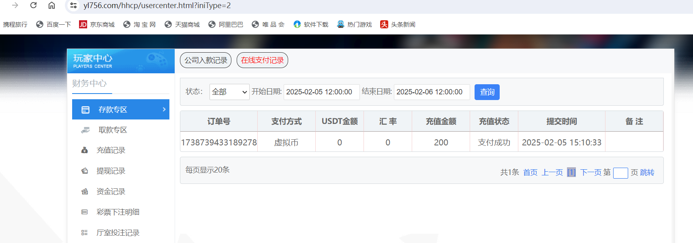Click the 订单号 column header
Image resolution: width=693 pixels, height=243 pixels.
pyautogui.click(x=219, y=122)
